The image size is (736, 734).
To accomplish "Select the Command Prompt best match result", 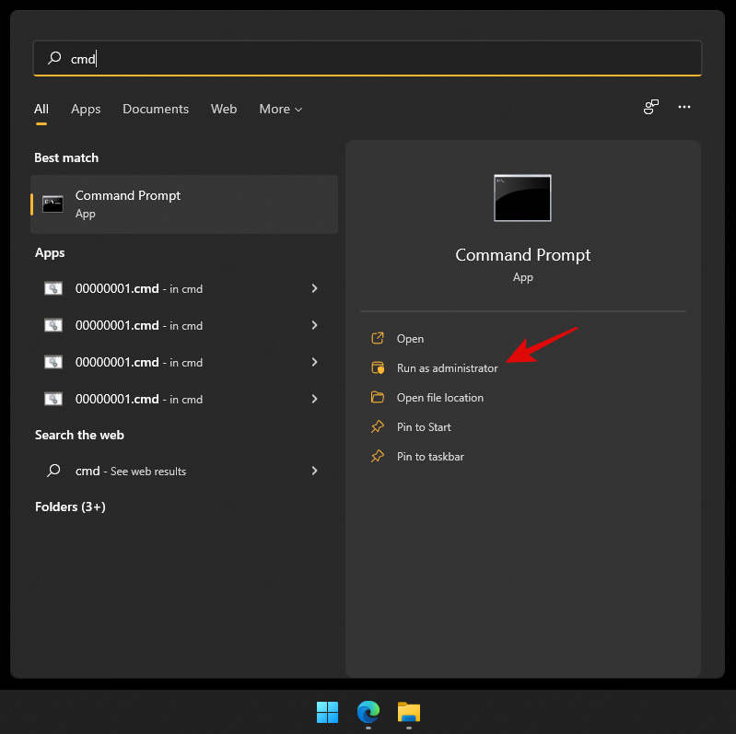I will [184, 204].
